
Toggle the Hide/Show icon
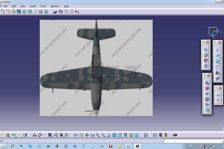point(131,135)
